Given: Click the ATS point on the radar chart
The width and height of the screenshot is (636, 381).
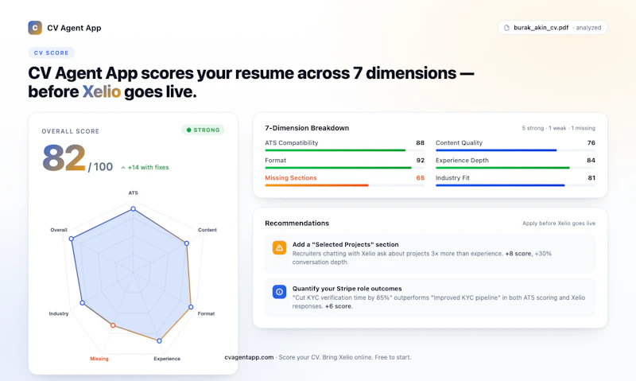Looking at the screenshot, I should click(133, 208).
